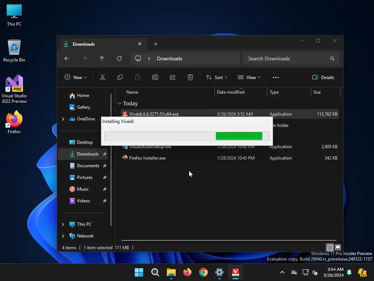Screen dimensions: 374x281
Task: Click the Paste clipboard icon
Action: click(138, 77)
